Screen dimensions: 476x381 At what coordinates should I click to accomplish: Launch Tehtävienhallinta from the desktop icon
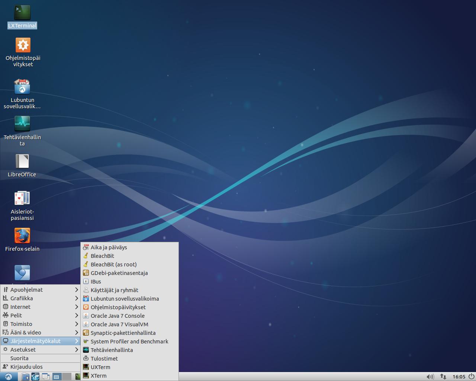click(22, 131)
